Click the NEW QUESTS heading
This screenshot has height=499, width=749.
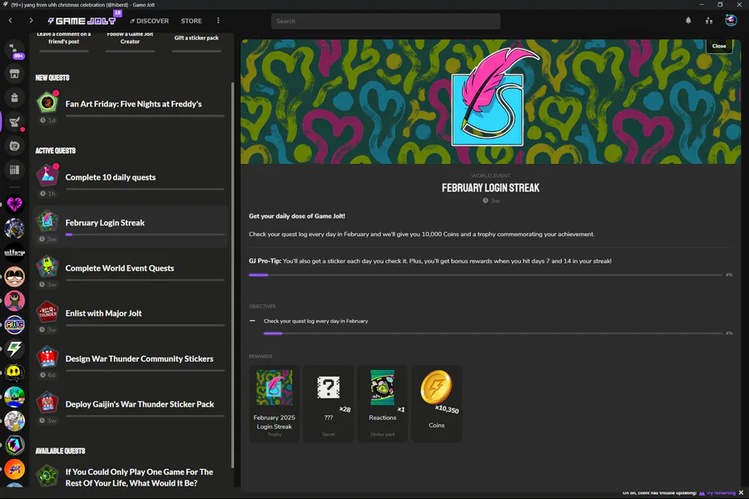pos(52,77)
